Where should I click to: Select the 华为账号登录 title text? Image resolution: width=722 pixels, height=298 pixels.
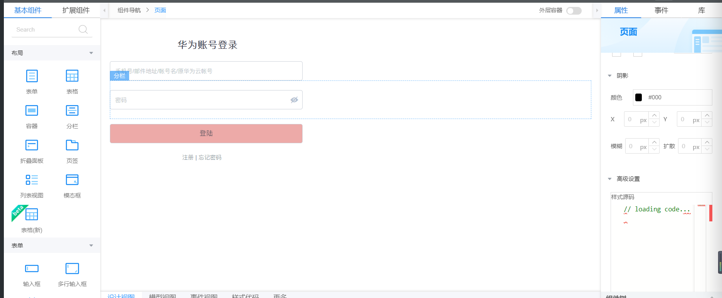click(x=207, y=45)
